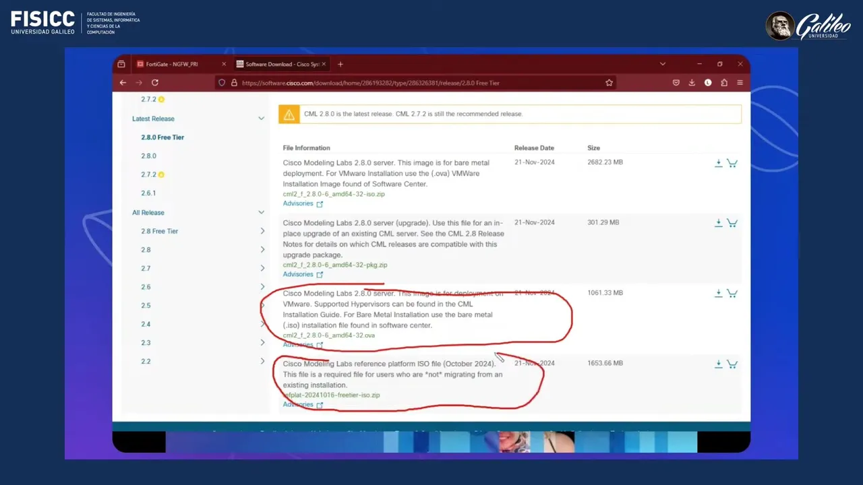Reload the Cisco download page
The width and height of the screenshot is (863, 485).
coord(155,83)
